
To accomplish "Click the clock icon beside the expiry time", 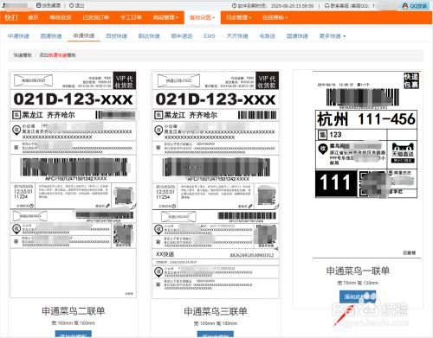I will coord(234,6).
